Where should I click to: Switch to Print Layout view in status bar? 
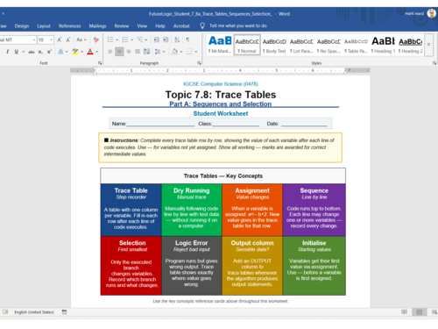click(420, 312)
